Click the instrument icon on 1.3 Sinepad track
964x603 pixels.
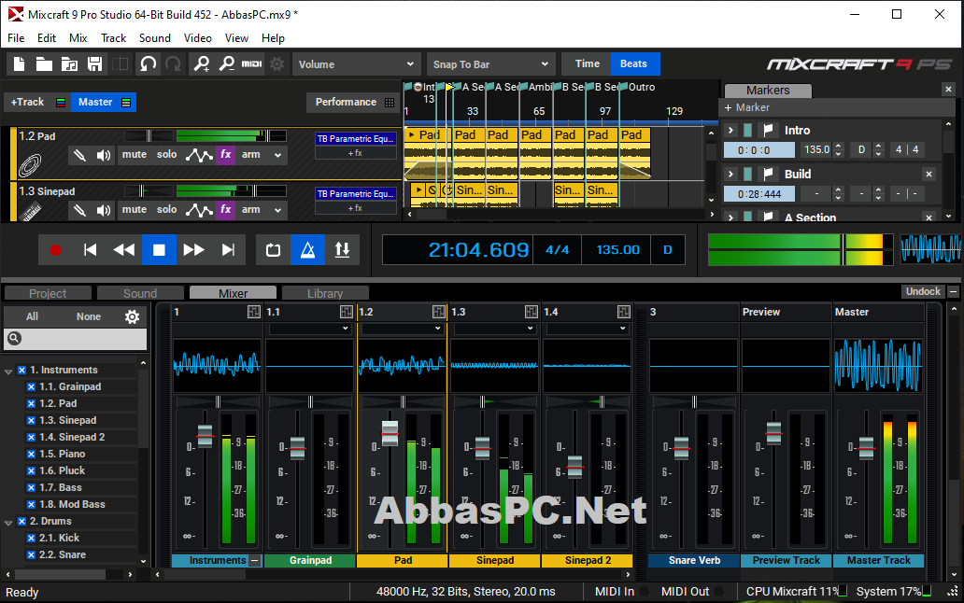click(31, 211)
